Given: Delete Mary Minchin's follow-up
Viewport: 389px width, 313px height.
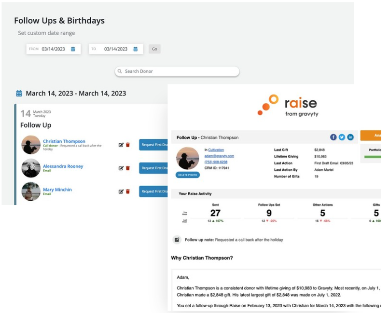Looking at the screenshot, I should (128, 191).
